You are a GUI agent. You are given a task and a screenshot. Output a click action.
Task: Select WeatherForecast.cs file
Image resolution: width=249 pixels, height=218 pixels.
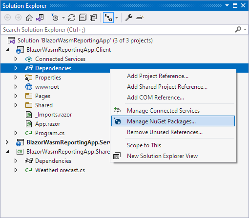coord(60,170)
